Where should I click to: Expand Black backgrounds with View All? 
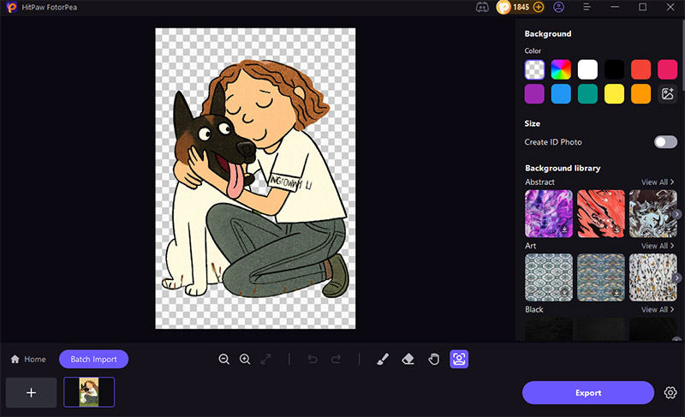pos(658,310)
